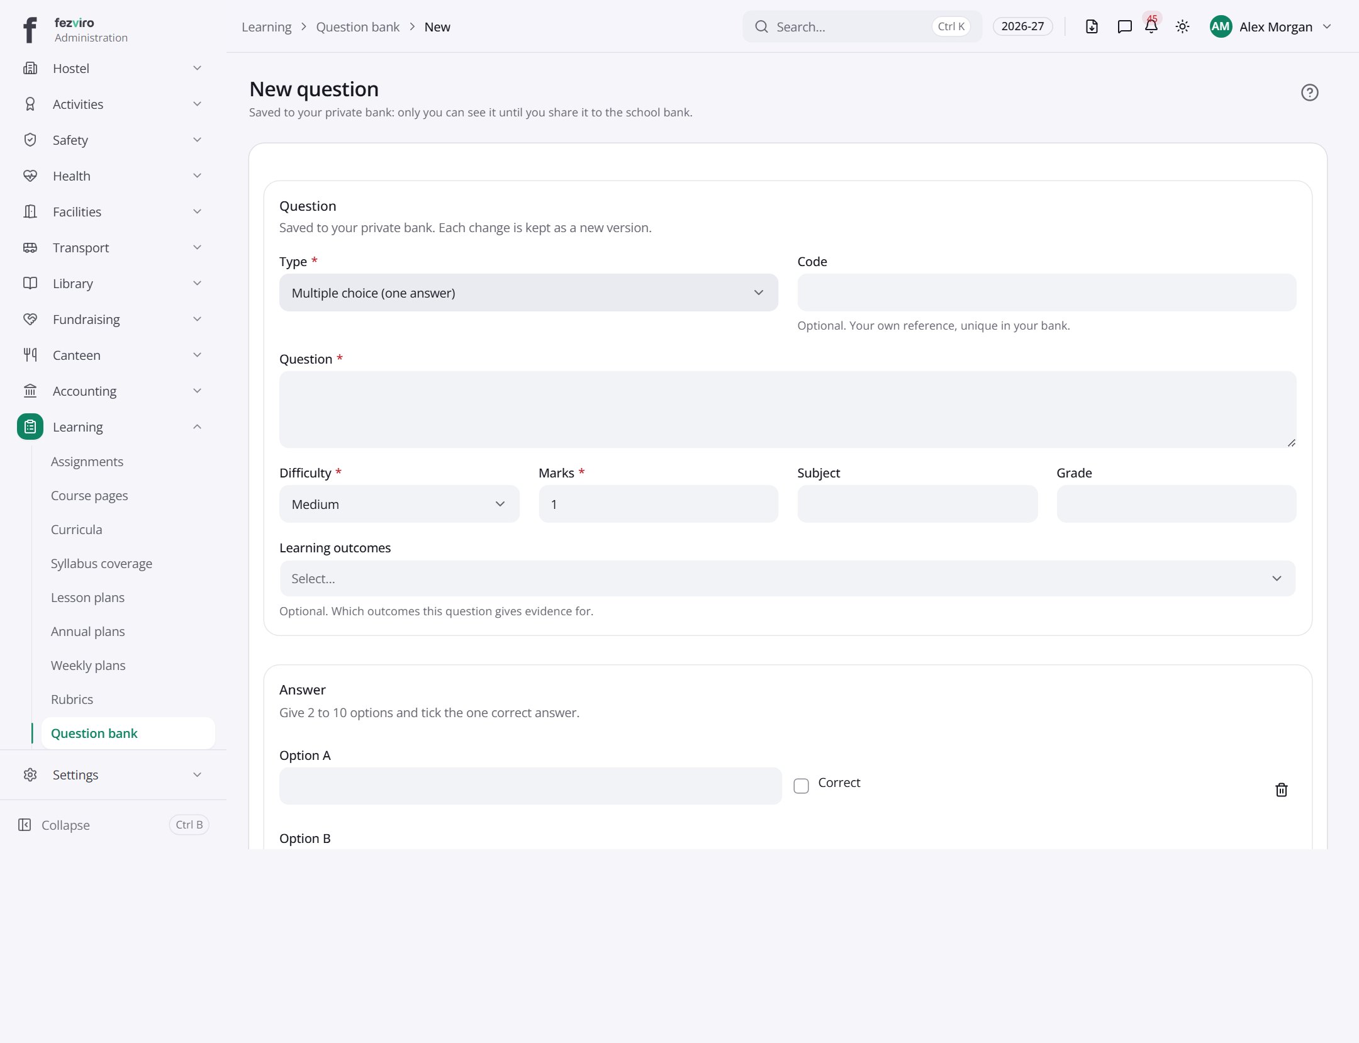Click the Search field

point(862,26)
